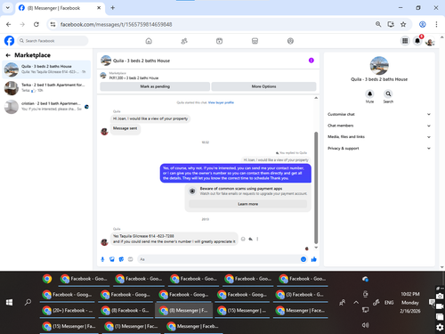The height and width of the screenshot is (334, 445).
Task: Click the browser address bar URL
Action: (x=117, y=24)
